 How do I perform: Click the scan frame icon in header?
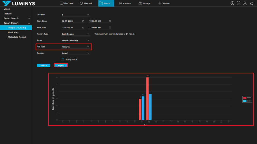238,3
